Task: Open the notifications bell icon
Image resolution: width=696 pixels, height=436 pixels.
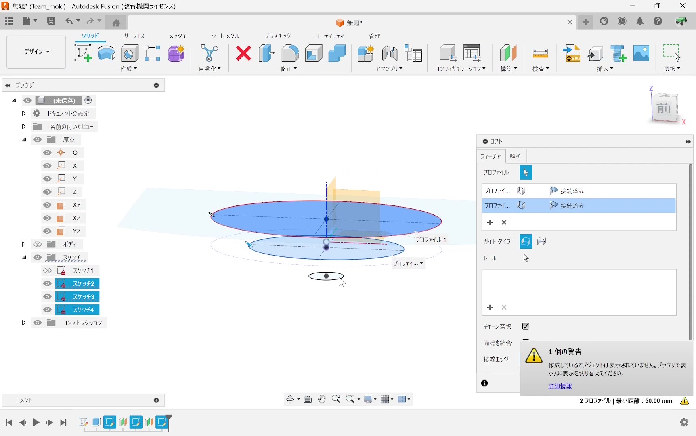Action: coord(640,21)
